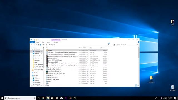Click the Search Downloads input field
Viewport: 178px width, 100px height.
(127, 45)
